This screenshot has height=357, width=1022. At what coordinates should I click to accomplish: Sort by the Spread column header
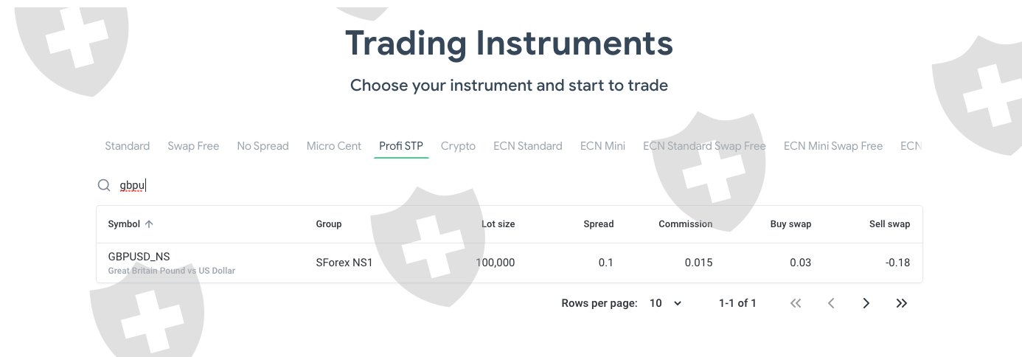[598, 224]
